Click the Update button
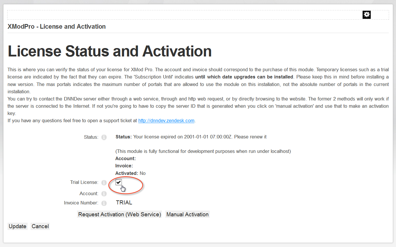 click(x=17, y=226)
